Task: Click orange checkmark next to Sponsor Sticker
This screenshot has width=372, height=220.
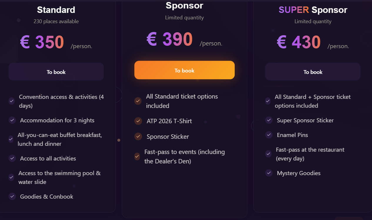Action: [138, 136]
